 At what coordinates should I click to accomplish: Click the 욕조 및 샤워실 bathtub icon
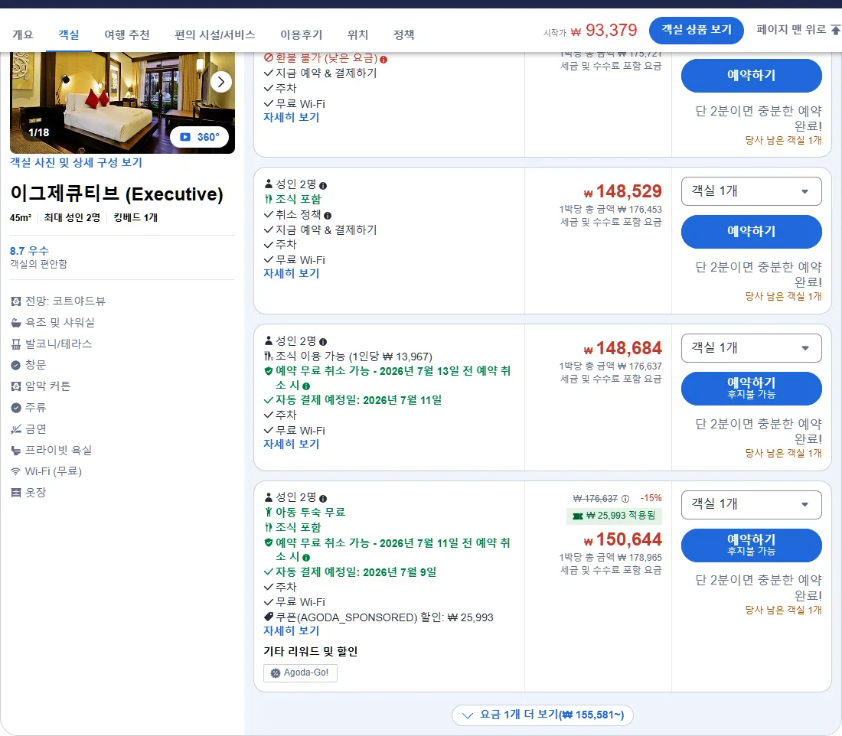[x=16, y=323]
